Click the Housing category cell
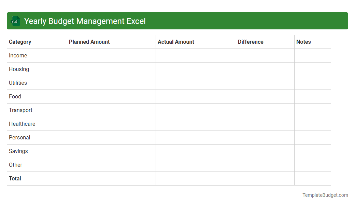 pos(19,69)
